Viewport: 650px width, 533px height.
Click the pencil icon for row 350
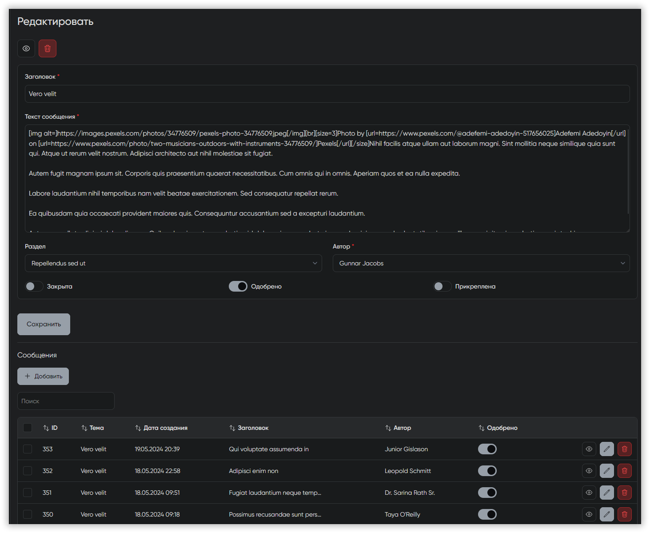(x=606, y=514)
